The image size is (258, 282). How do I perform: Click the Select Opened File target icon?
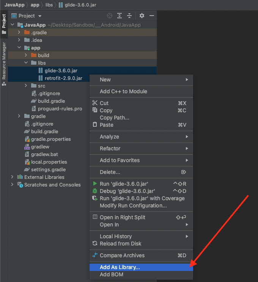[110, 16]
